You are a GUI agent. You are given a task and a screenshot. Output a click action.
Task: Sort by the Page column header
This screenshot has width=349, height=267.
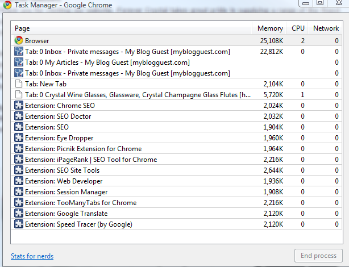(132, 28)
